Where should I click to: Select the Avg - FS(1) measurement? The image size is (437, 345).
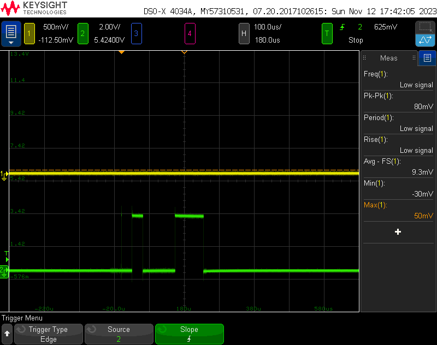tap(398, 166)
